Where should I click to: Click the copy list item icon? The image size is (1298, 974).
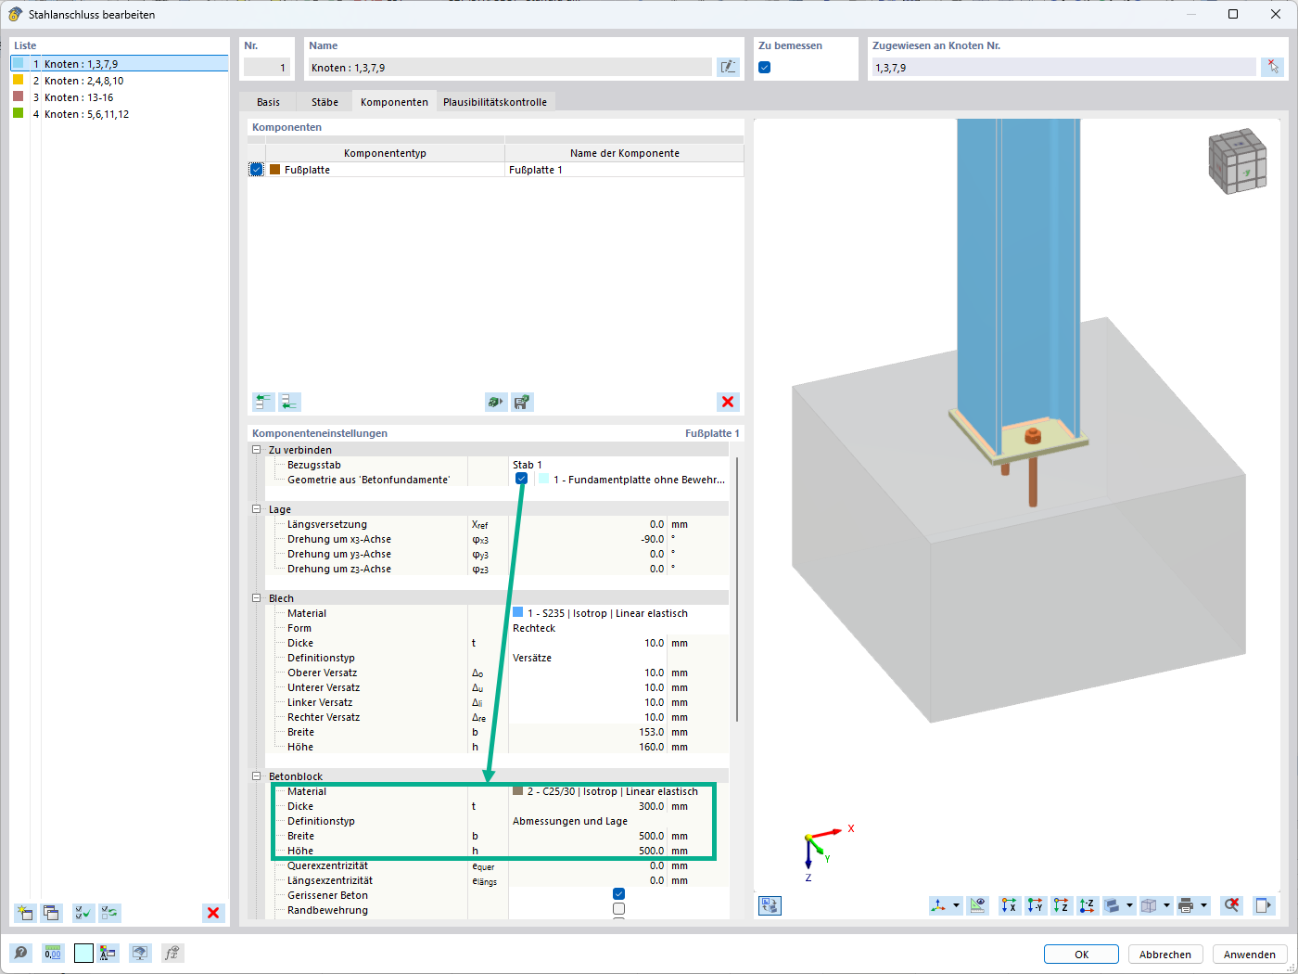click(51, 913)
